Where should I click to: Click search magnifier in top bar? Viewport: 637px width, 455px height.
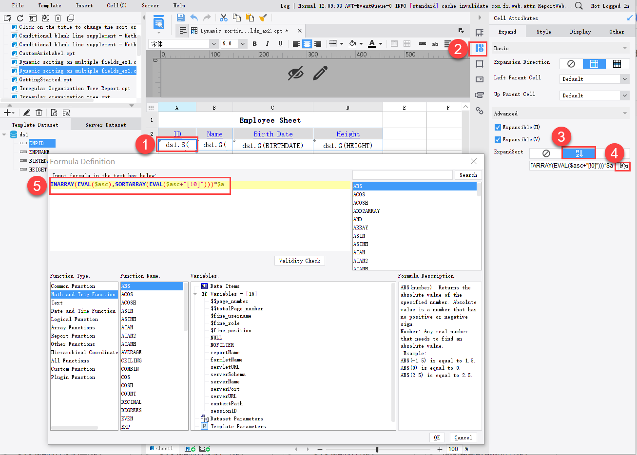tap(579, 6)
